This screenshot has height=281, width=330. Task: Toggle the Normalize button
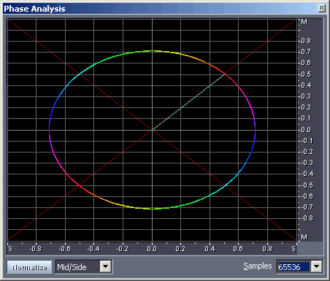point(29,267)
